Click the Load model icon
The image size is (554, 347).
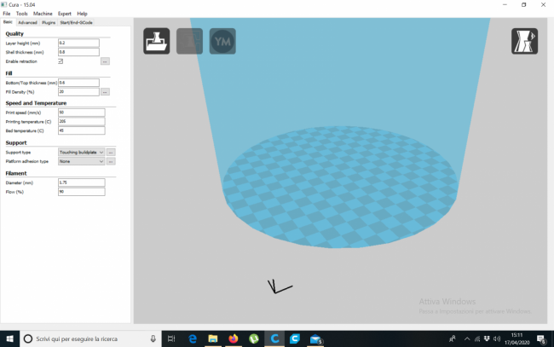pos(157,41)
